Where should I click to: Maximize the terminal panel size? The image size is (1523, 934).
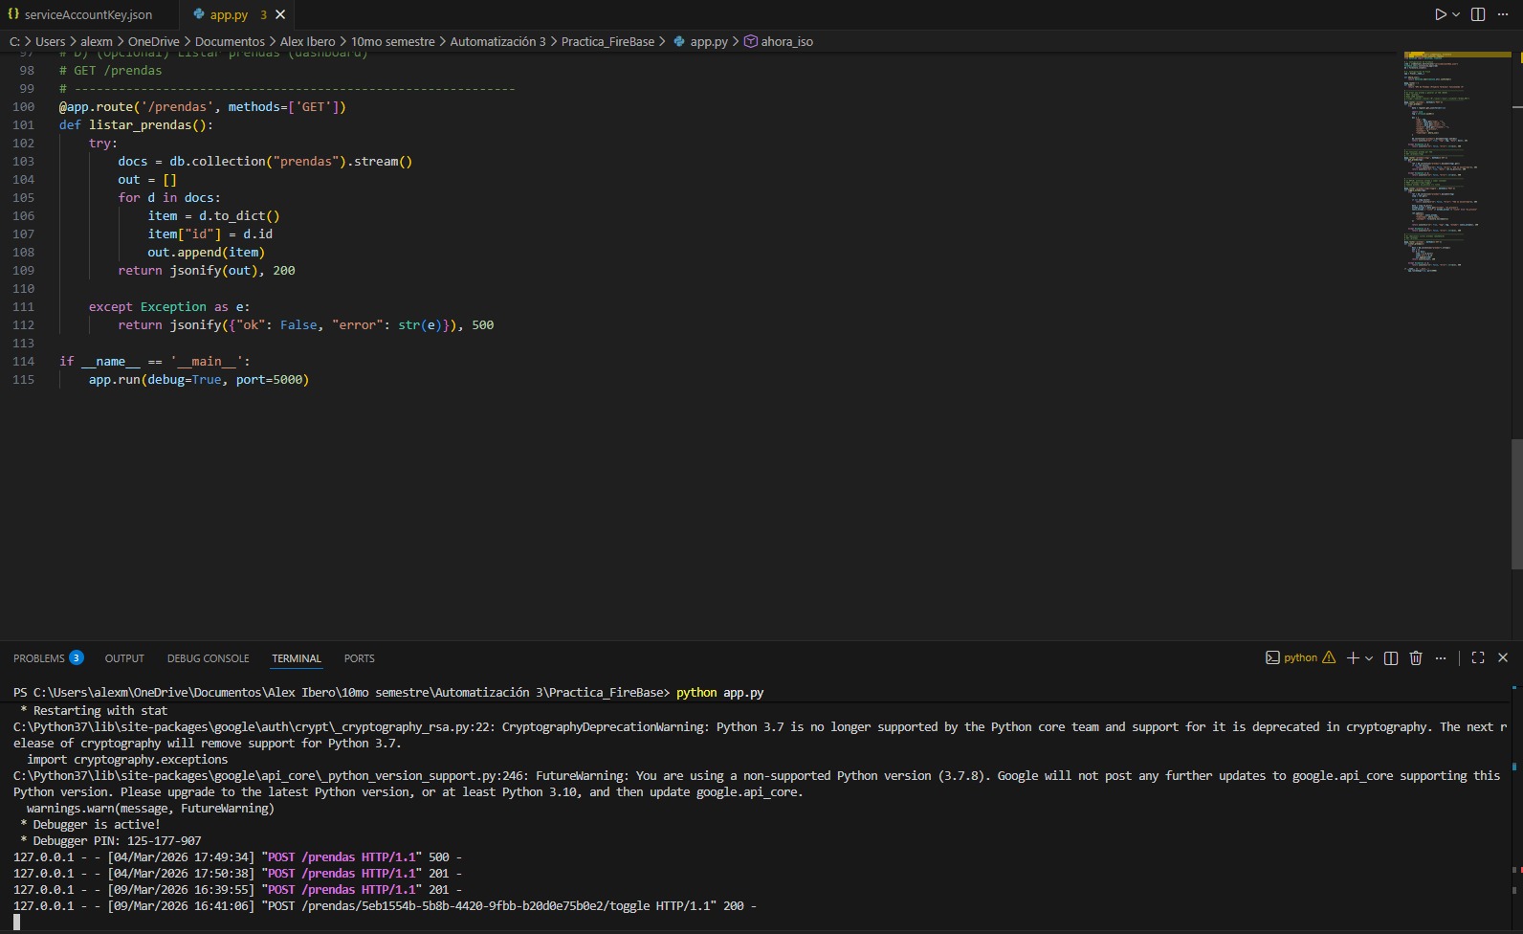tap(1478, 657)
